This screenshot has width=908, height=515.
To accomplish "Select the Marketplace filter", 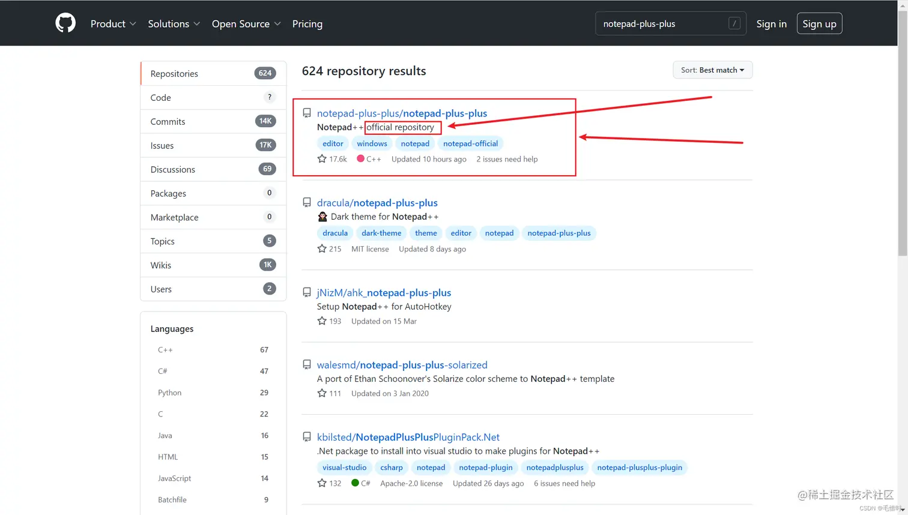I will (x=213, y=217).
